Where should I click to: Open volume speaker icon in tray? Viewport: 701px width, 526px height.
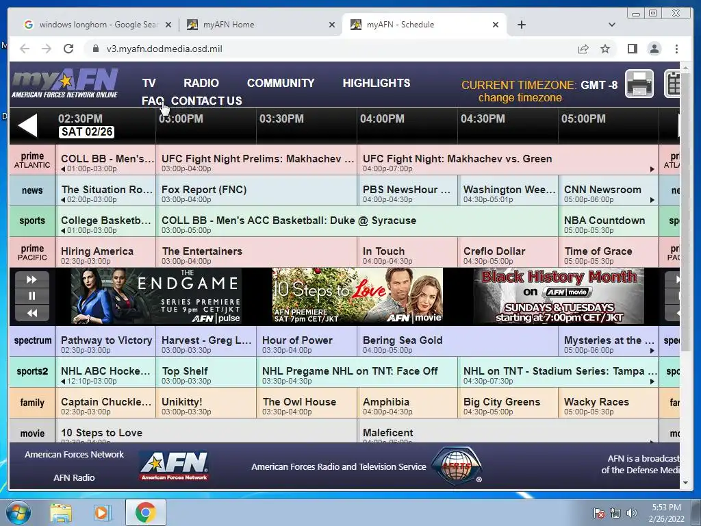coord(632,513)
